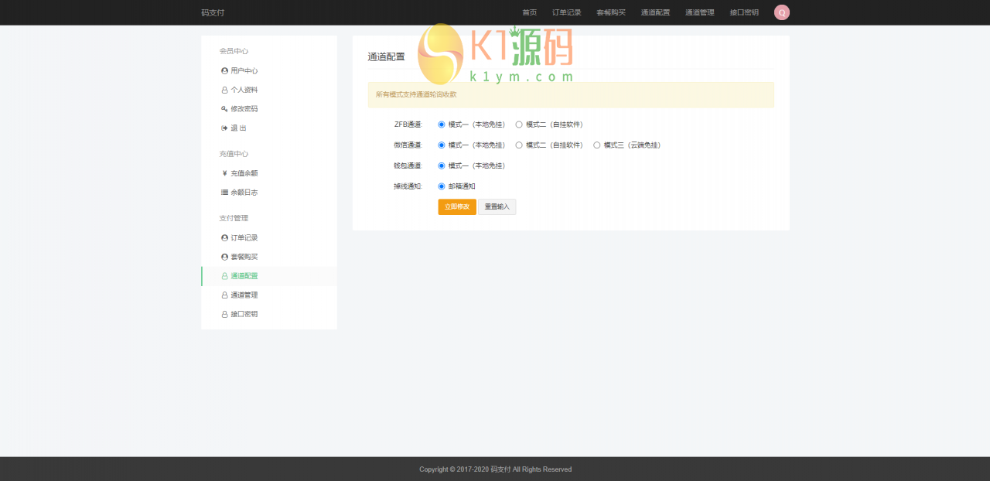
Task: Open 首页 from the top menu
Action: 529,12
